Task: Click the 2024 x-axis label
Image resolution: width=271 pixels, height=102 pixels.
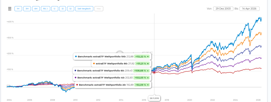Action: coord(235,100)
